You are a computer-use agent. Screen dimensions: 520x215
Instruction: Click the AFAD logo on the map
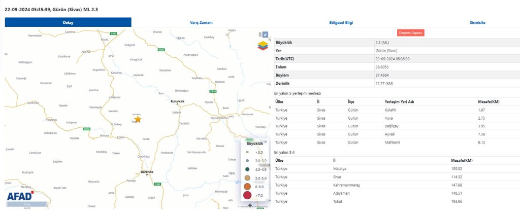[20, 197]
